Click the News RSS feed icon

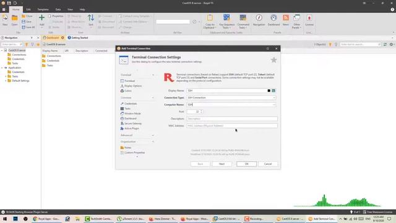pyautogui.click(x=286, y=18)
